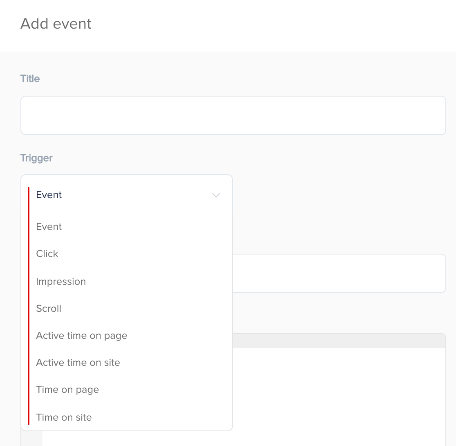
Task: Choose Active time on page option
Action: click(x=81, y=336)
